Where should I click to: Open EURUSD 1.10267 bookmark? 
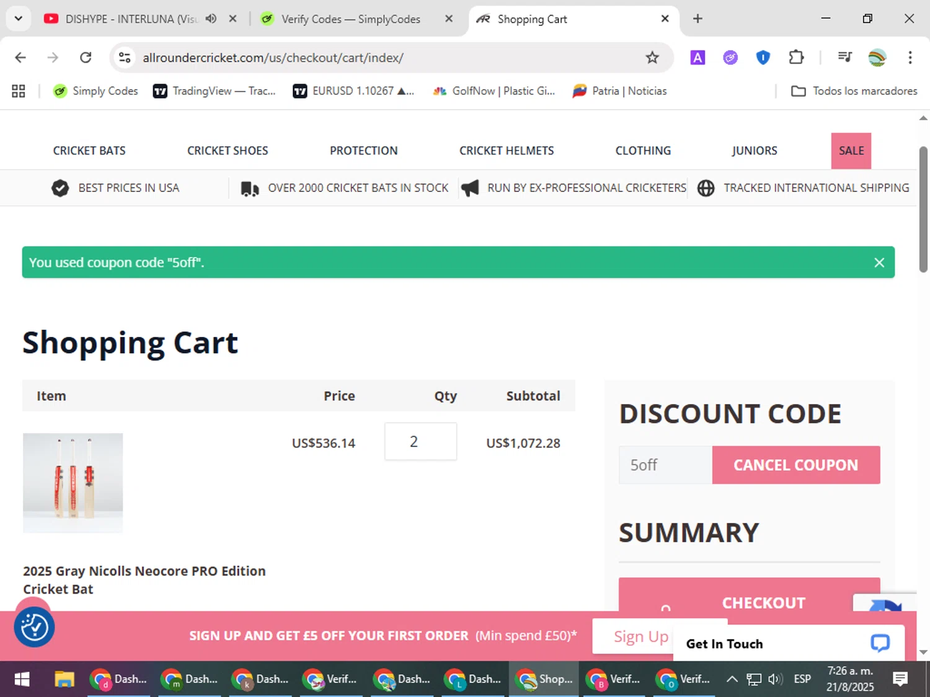[x=353, y=91]
